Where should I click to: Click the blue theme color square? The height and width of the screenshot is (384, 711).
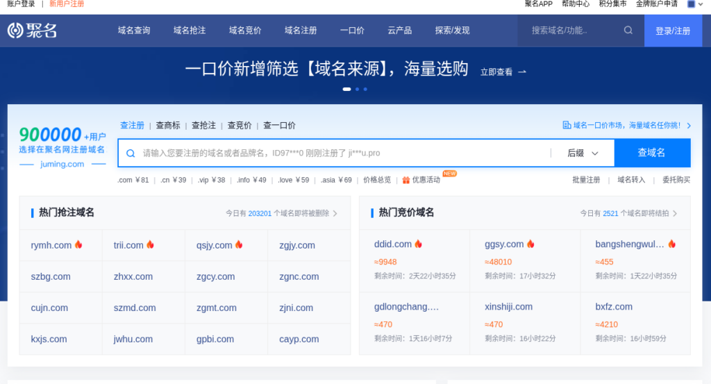click(x=692, y=4)
